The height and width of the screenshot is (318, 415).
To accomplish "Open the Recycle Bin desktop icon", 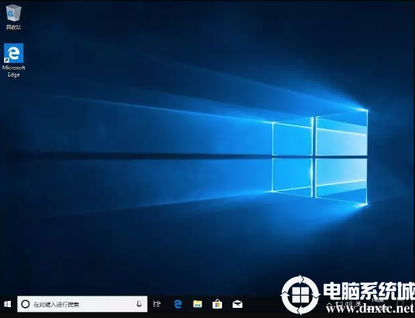I will [13, 15].
